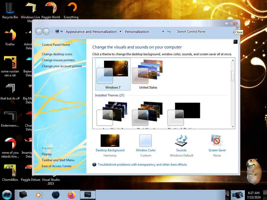Click the Installed Themes (27) heading
Viewport: 267px width, 200px height.
(110, 95)
